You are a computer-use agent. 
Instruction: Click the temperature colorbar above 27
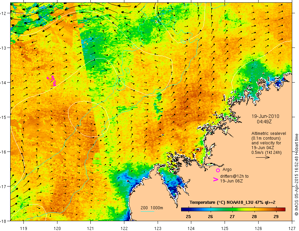(x=232, y=210)
